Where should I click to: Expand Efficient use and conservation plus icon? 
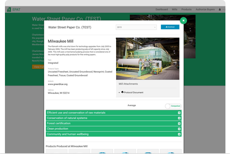pyautogui.click(x=179, y=113)
